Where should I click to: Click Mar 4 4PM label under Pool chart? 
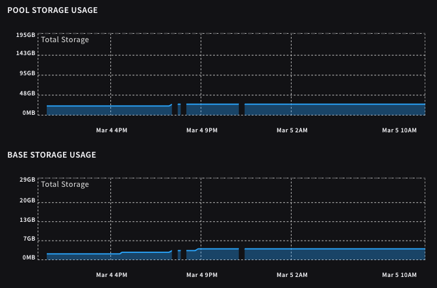(111, 130)
